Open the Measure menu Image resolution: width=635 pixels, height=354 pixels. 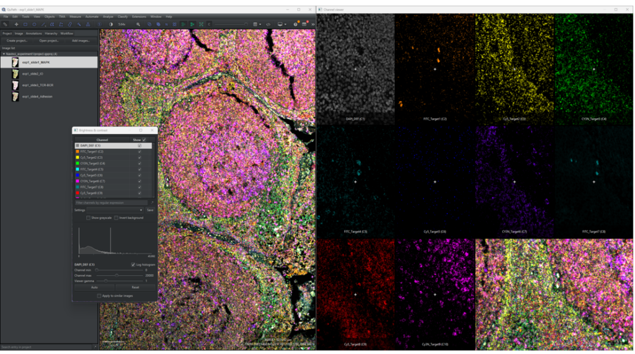point(75,17)
